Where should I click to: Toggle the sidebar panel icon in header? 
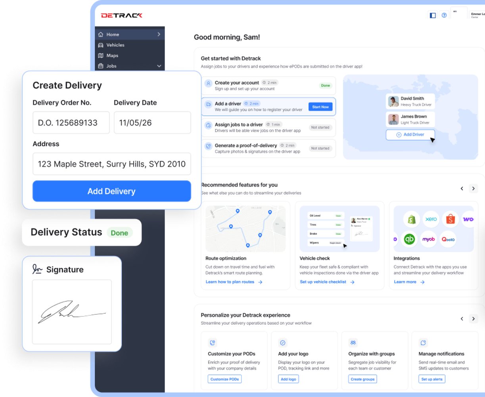click(x=433, y=15)
